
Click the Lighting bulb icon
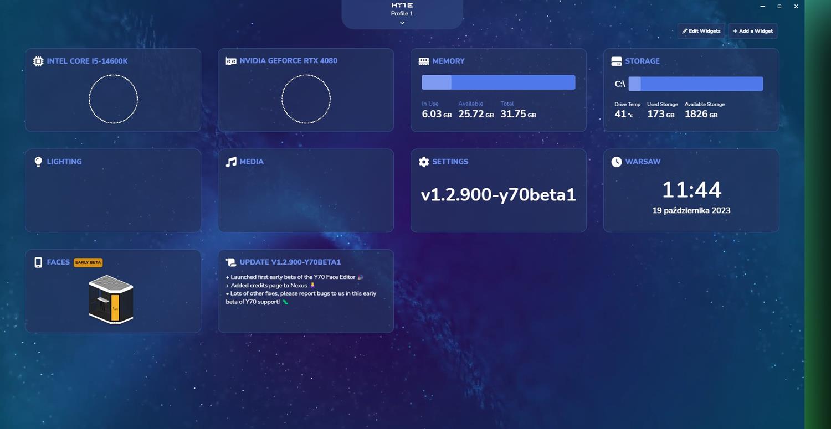pos(38,162)
